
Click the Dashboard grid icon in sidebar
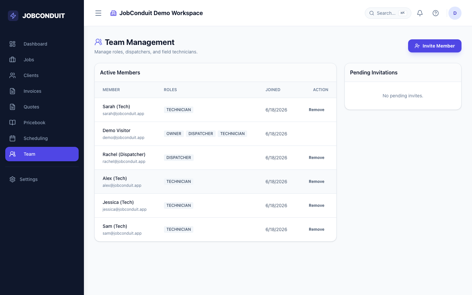tap(12, 44)
